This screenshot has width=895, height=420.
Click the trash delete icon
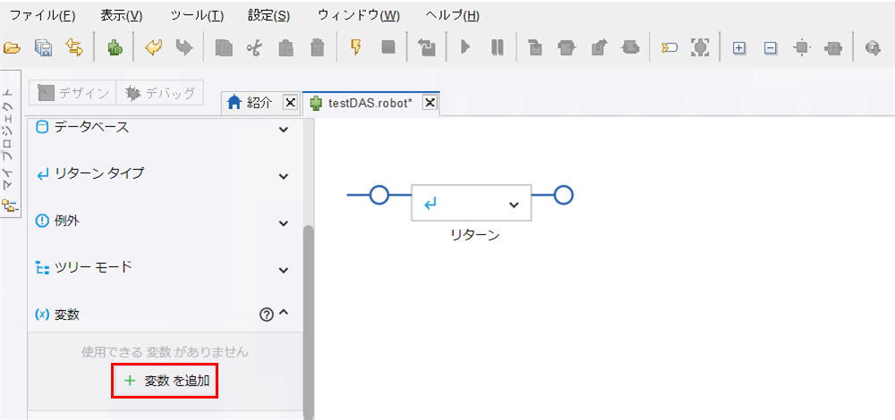point(318,48)
